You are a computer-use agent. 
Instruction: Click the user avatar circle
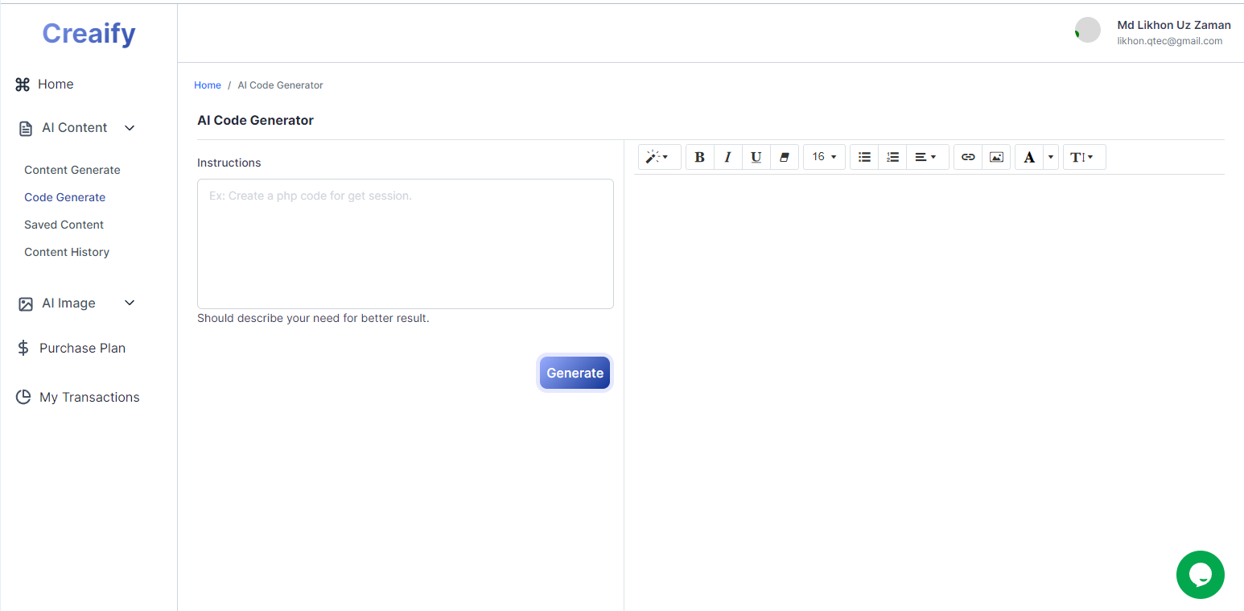click(1088, 30)
